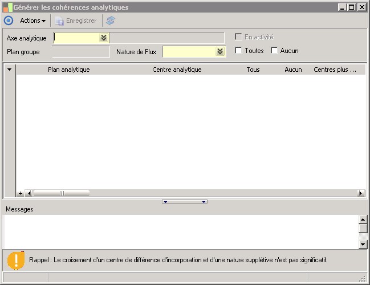Click the Messages label
This screenshot has height=285, width=370.
pos(19,209)
